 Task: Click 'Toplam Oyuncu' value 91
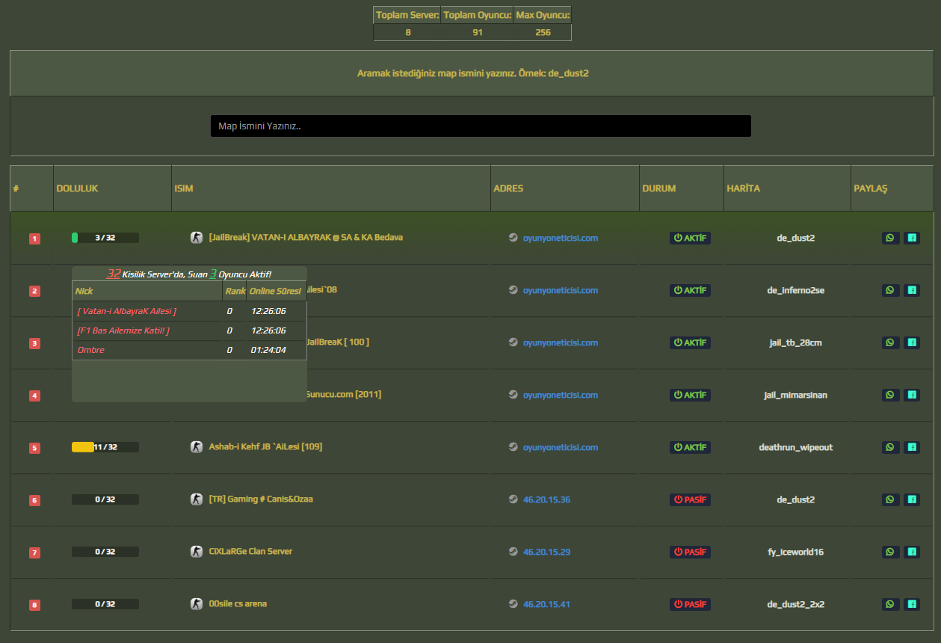point(477,33)
